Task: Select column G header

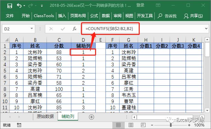Action: click(129, 40)
